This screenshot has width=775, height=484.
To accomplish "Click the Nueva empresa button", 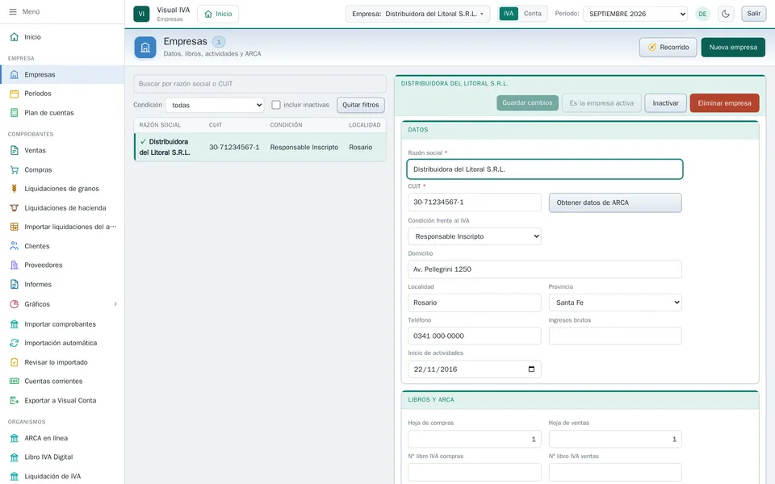I will click(733, 48).
